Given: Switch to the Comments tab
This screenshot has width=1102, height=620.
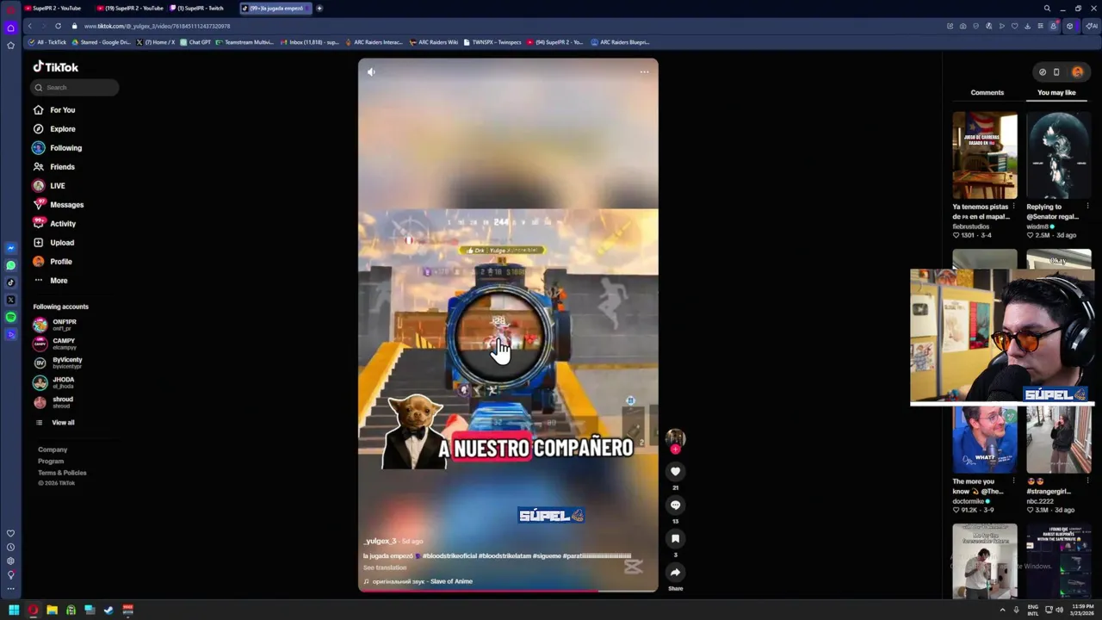Looking at the screenshot, I should pyautogui.click(x=987, y=92).
